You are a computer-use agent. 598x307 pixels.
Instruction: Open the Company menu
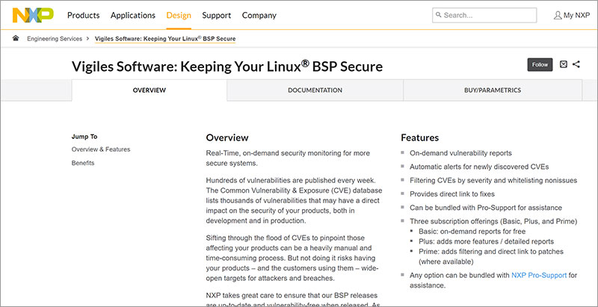(x=259, y=15)
